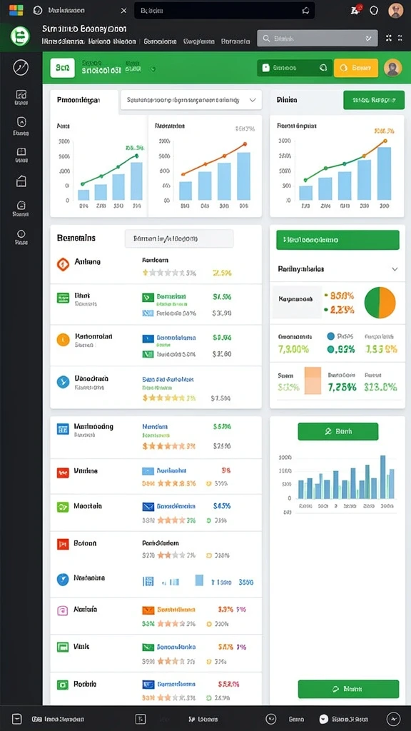Click the profile avatar in the green header

click(393, 68)
